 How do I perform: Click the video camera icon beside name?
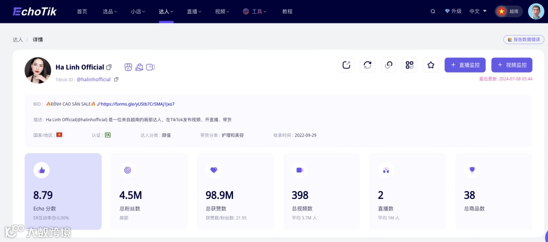pyautogui.click(x=150, y=67)
